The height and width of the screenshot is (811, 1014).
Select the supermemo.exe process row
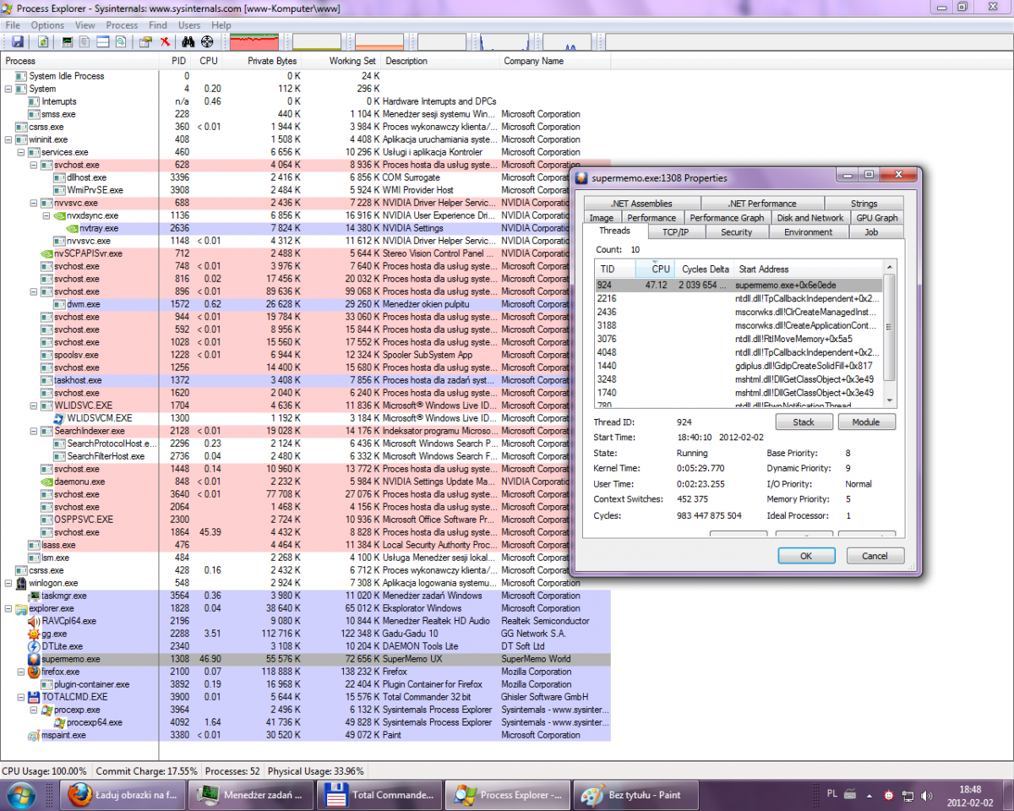pyautogui.click(x=305, y=659)
